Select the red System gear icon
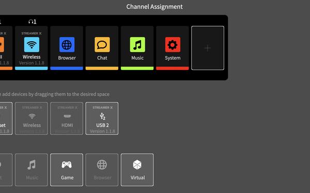The height and width of the screenshot is (193, 310). [x=173, y=44]
